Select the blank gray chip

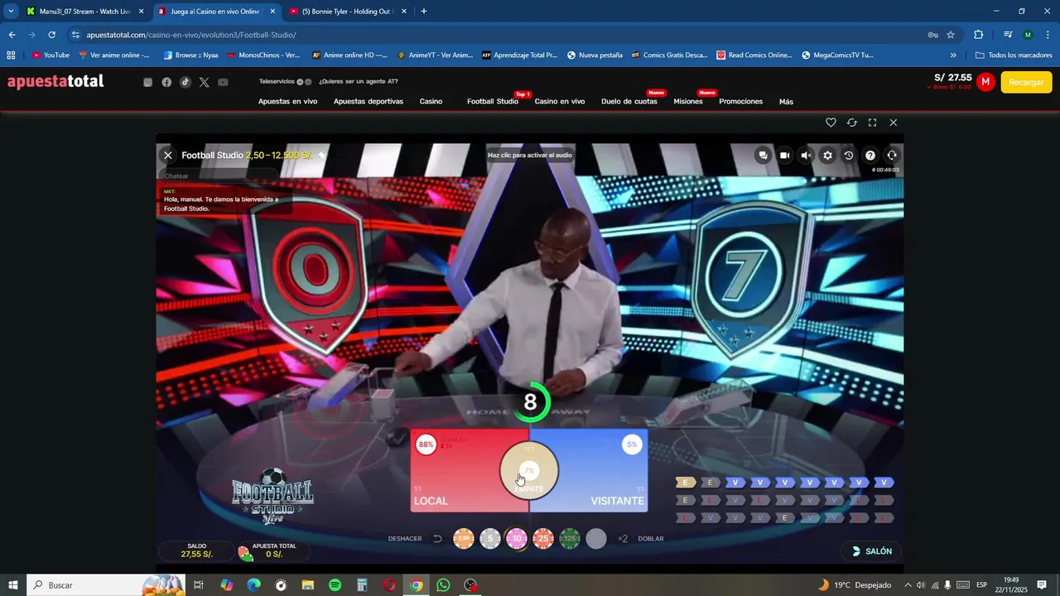596,539
